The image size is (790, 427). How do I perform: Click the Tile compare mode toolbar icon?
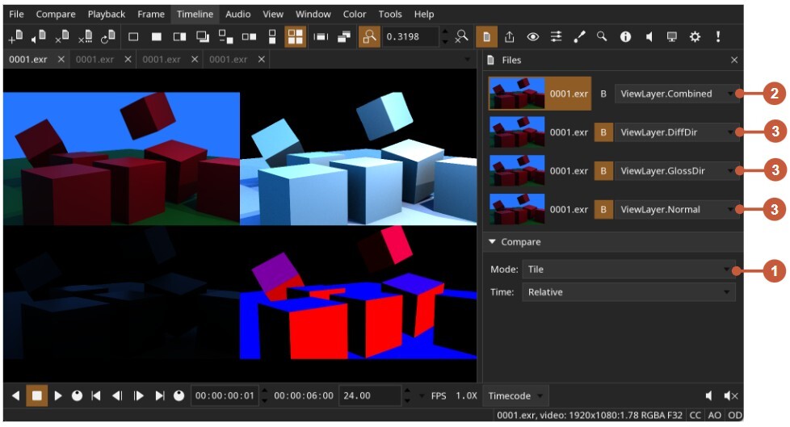(295, 37)
